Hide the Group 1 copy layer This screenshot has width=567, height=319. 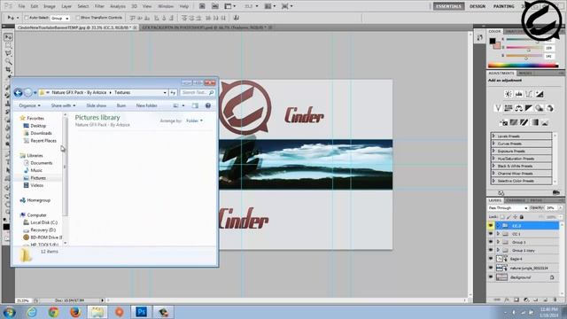tap(491, 250)
